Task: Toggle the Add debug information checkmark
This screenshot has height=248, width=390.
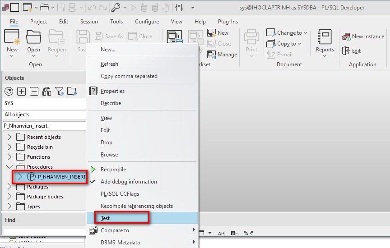Action: point(93,182)
